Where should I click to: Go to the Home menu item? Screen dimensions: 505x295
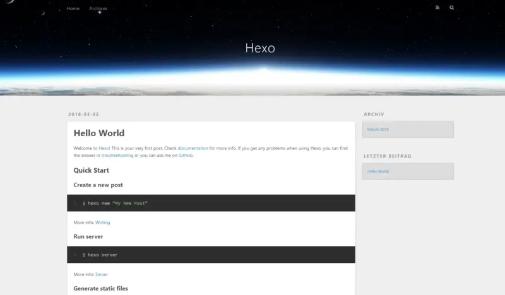[x=73, y=8]
